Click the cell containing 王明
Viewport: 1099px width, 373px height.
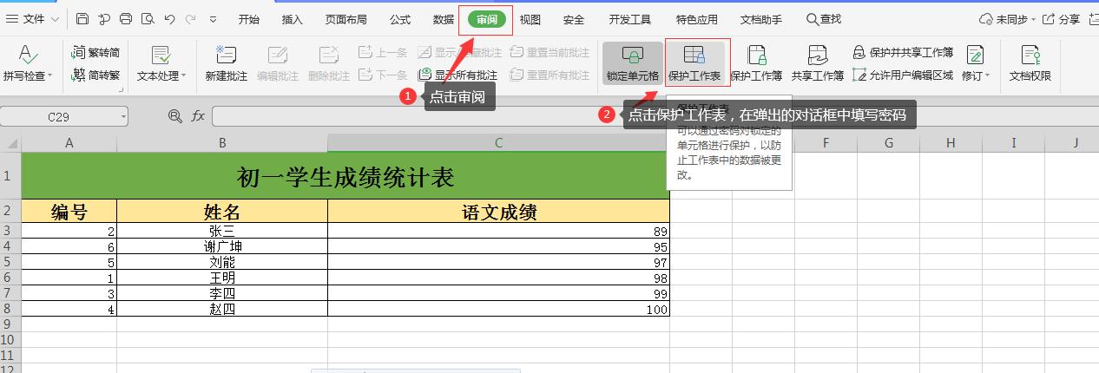pos(222,278)
